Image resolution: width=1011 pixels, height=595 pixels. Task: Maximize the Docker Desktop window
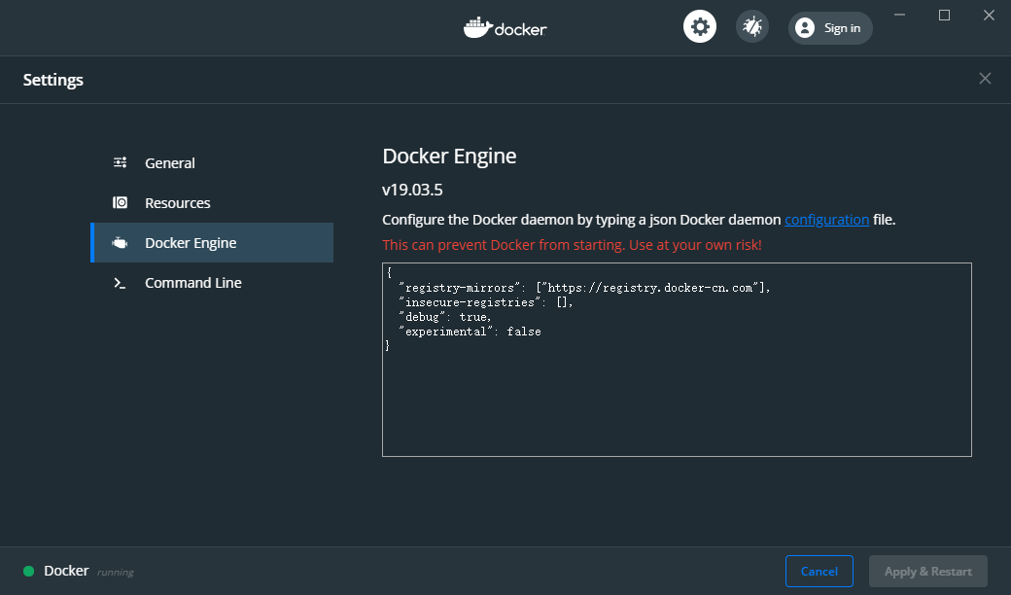coord(944,15)
